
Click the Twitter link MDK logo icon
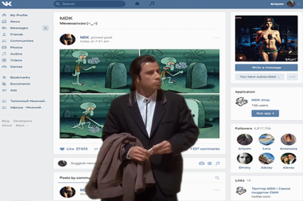pyautogui.click(x=241, y=191)
